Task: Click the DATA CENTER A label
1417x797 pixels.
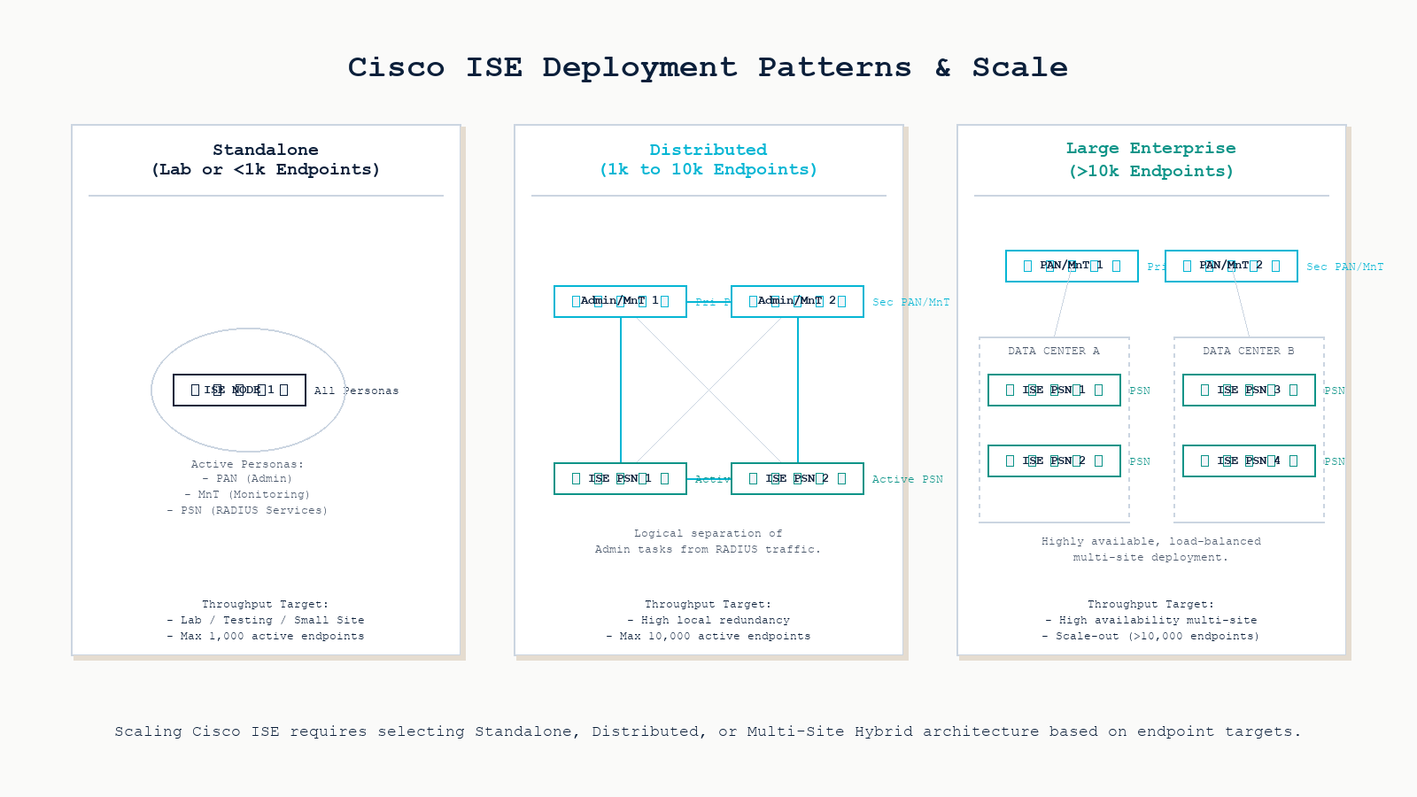Action: pyautogui.click(x=1054, y=351)
